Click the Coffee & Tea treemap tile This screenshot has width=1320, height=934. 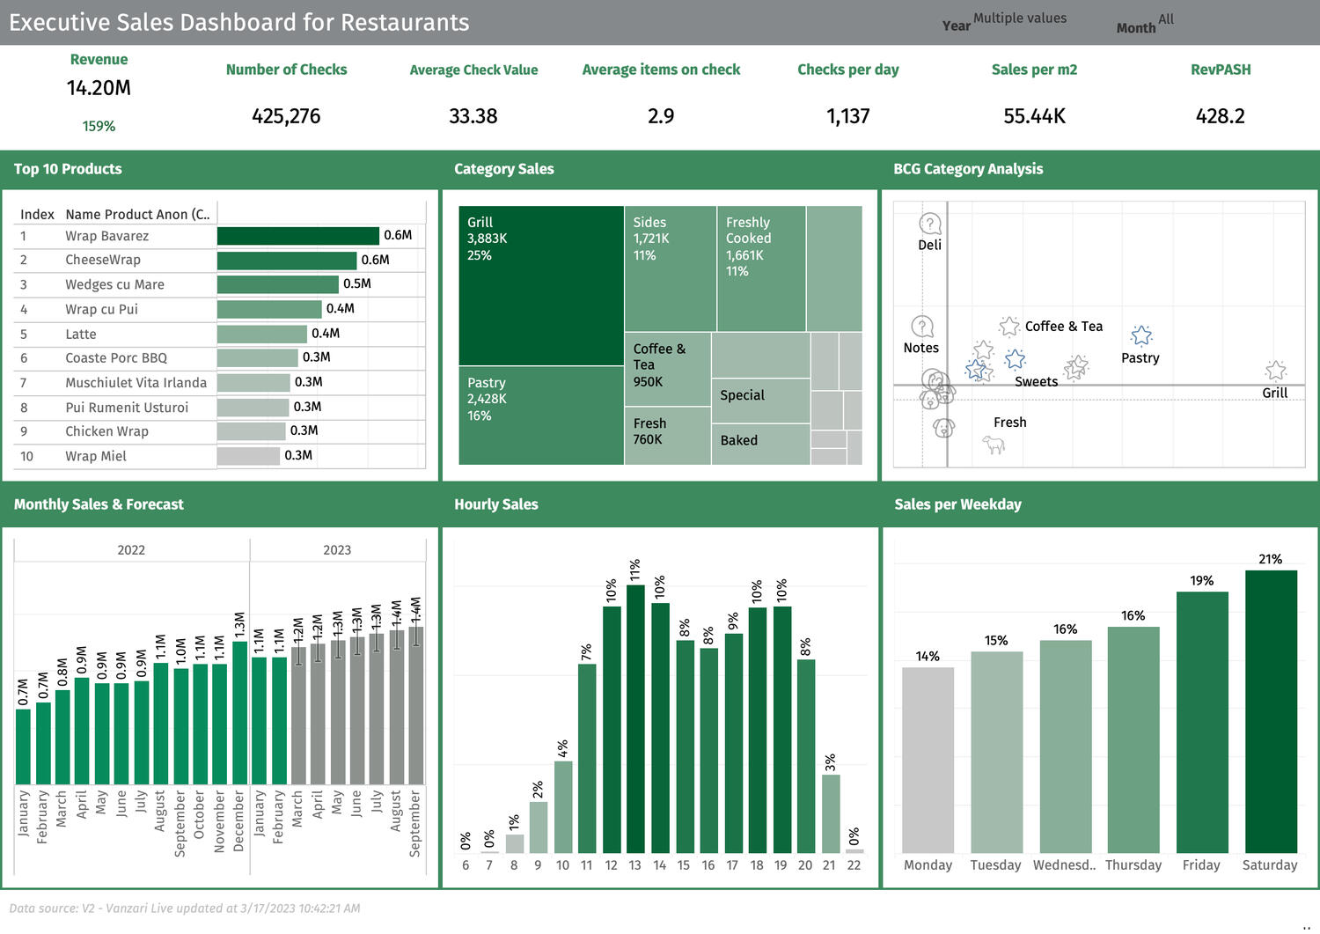(x=666, y=368)
